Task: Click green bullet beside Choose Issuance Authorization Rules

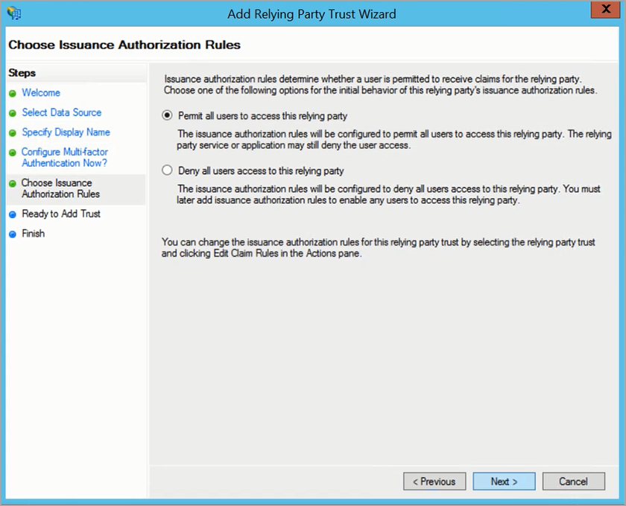Action: pos(13,184)
